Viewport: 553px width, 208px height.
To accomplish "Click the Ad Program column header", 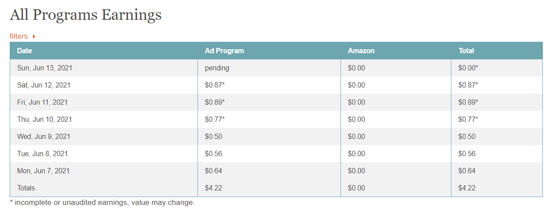I will (x=224, y=51).
